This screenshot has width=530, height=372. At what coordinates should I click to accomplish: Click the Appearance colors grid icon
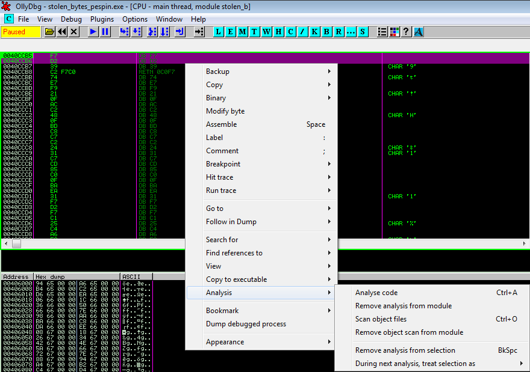(x=394, y=32)
